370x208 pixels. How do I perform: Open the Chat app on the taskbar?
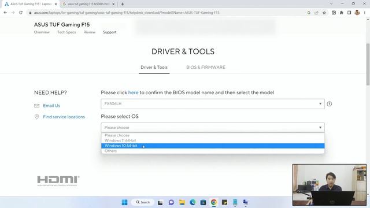[171, 202]
